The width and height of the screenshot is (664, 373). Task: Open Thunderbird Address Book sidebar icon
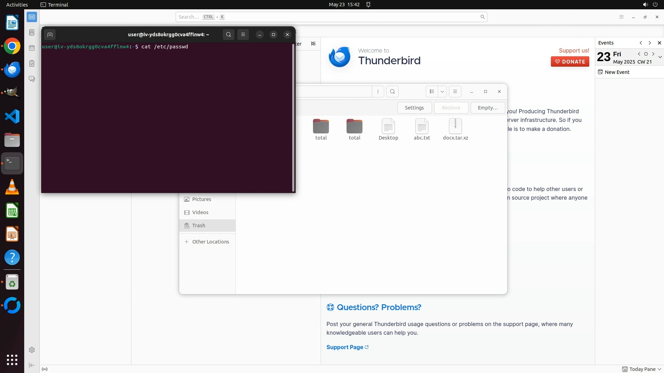(x=32, y=32)
